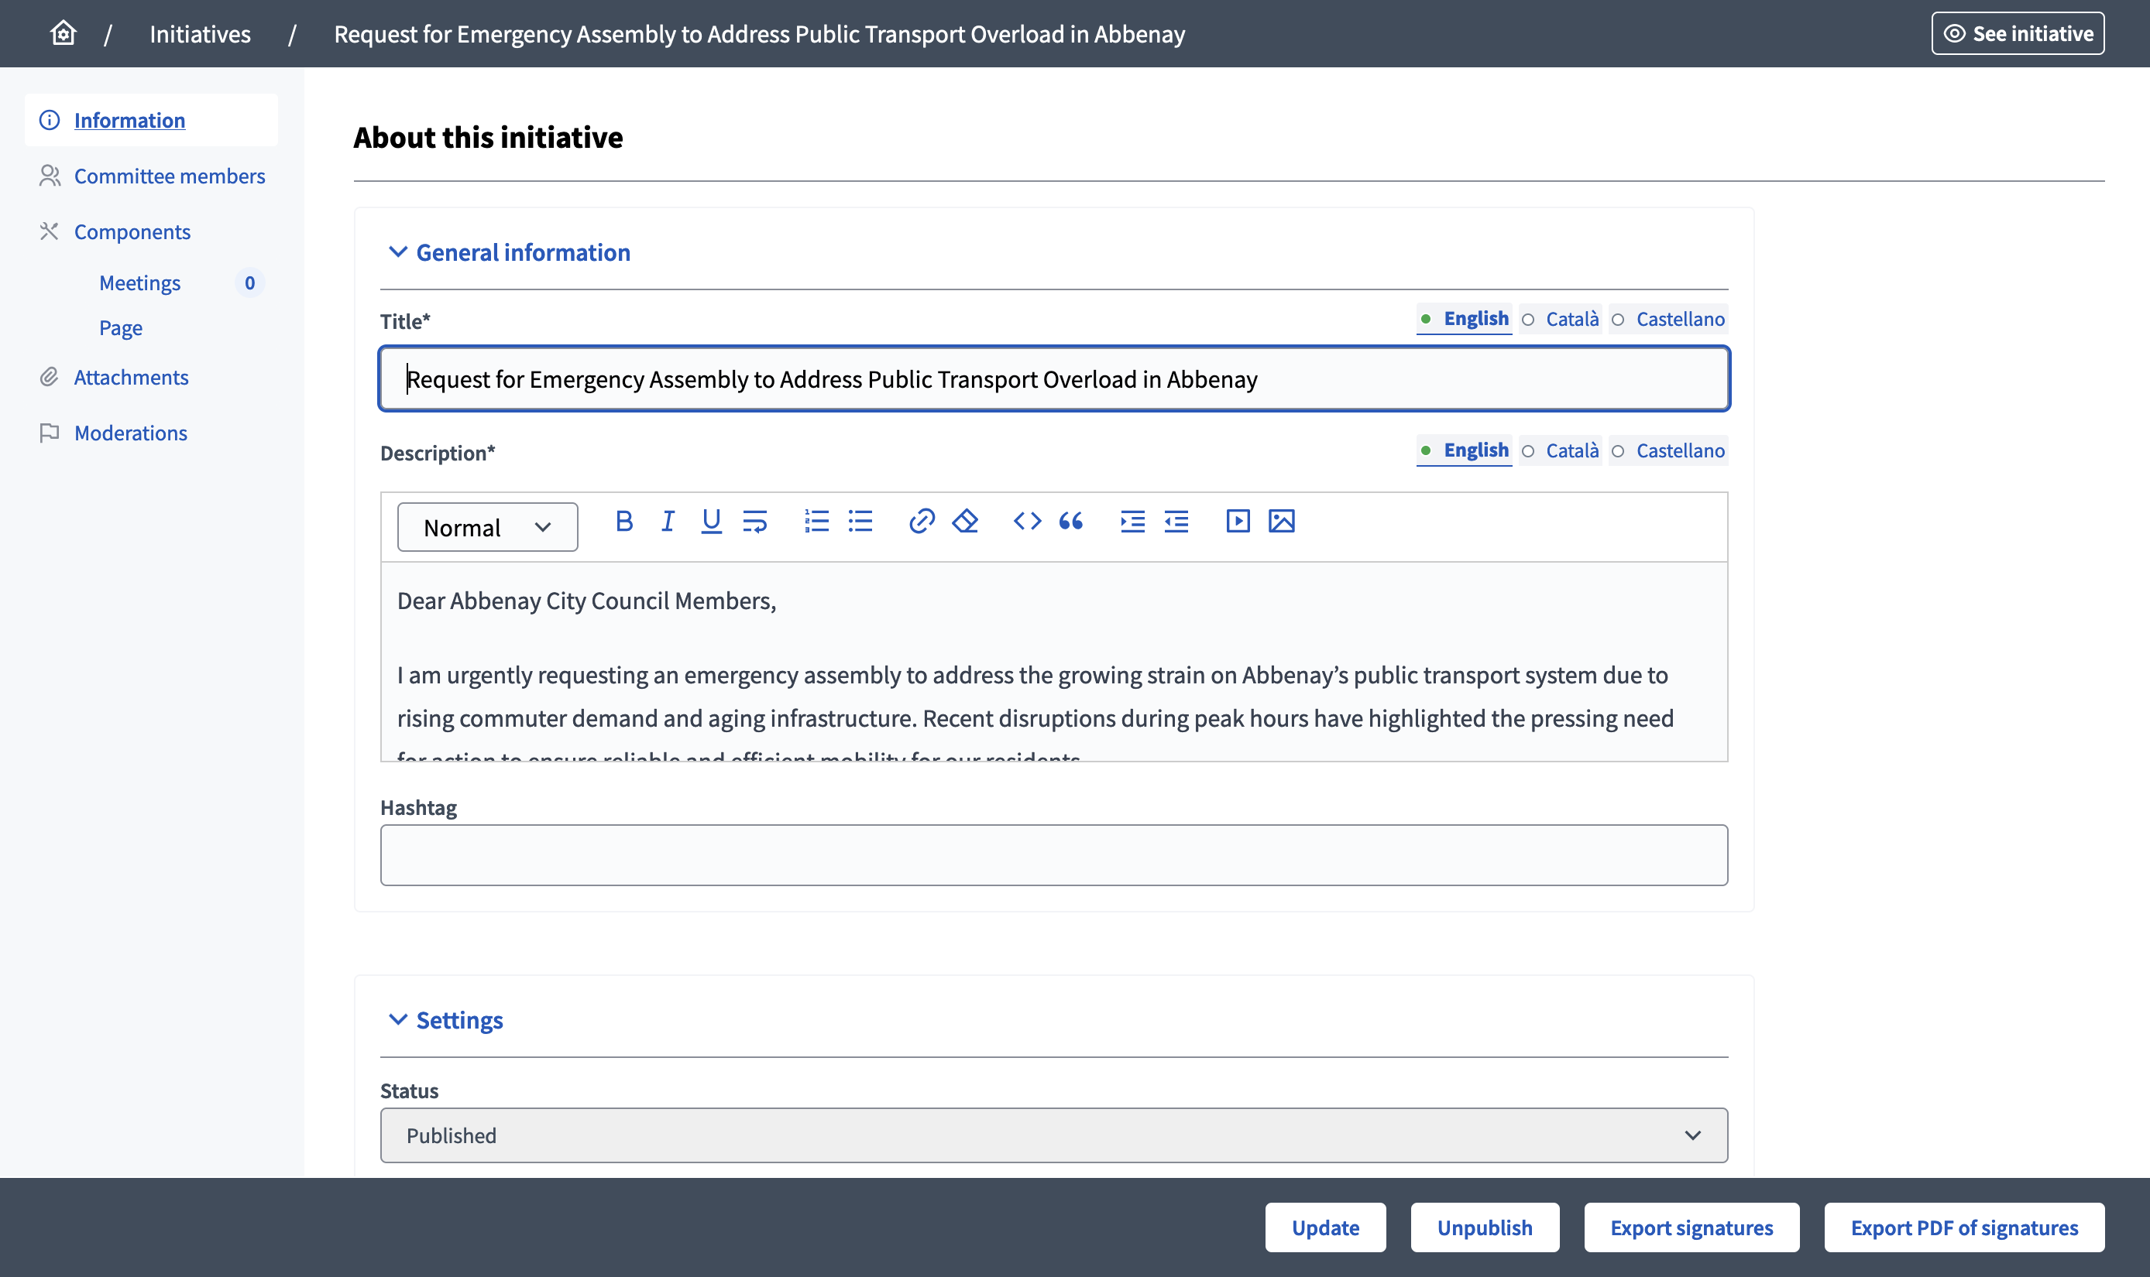The width and height of the screenshot is (2150, 1277).
Task: Click inside the Hashtag input field
Action: click(x=1053, y=854)
